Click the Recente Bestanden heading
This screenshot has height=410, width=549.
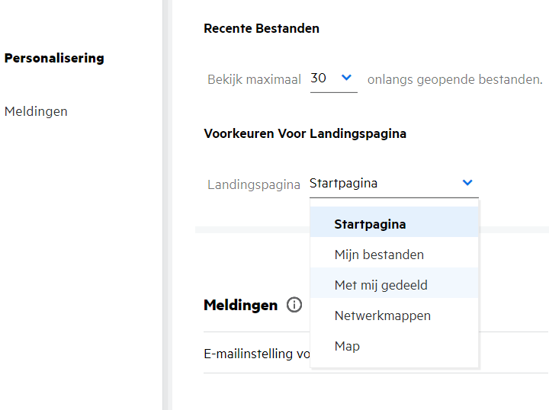coord(262,28)
